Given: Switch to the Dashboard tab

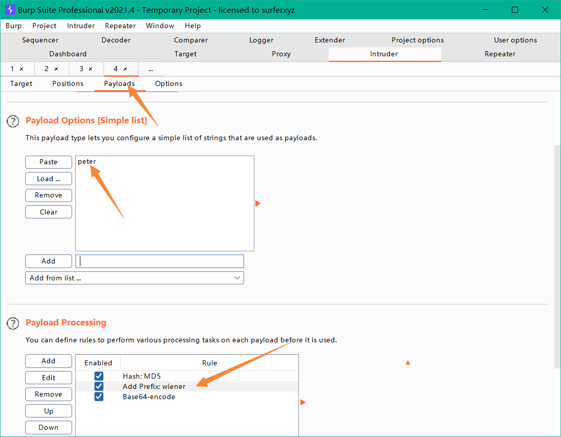Looking at the screenshot, I should (68, 54).
